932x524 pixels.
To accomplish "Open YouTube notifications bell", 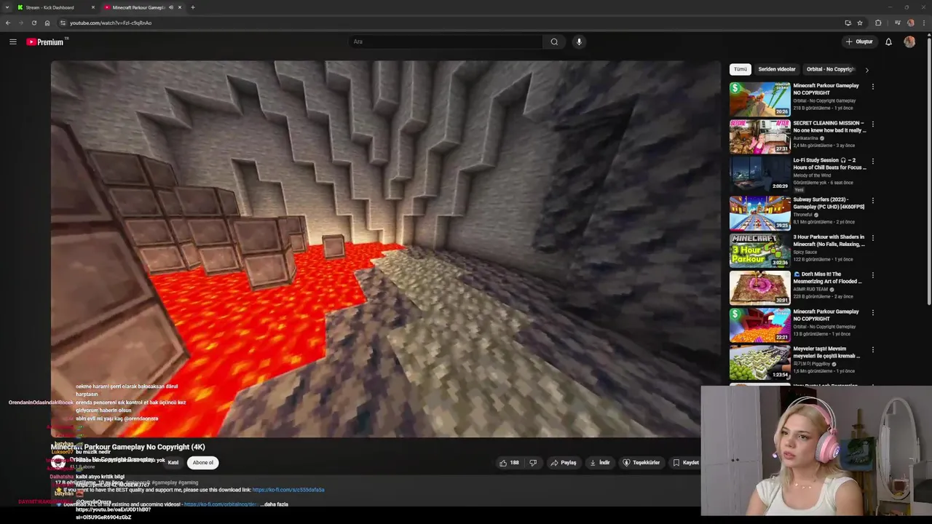I will (x=888, y=41).
